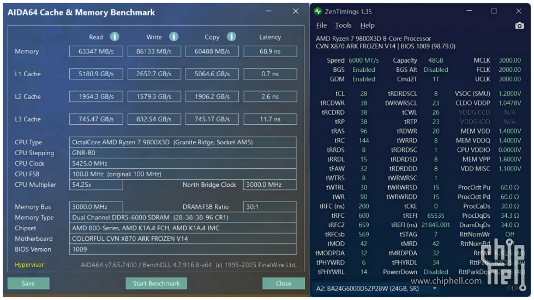Image resolution: width=534 pixels, height=300 pixels.
Task: Click the Memory Bus 3000.0 MHz field
Action: [96, 206]
